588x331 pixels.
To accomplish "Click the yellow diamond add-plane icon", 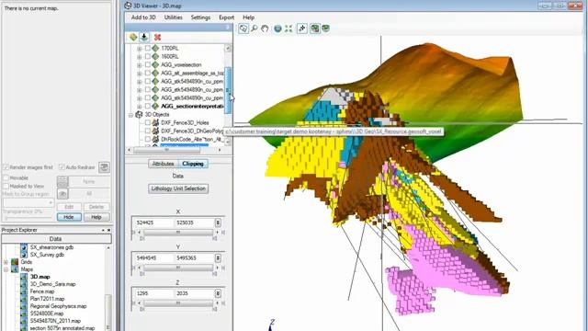I will (133, 37).
